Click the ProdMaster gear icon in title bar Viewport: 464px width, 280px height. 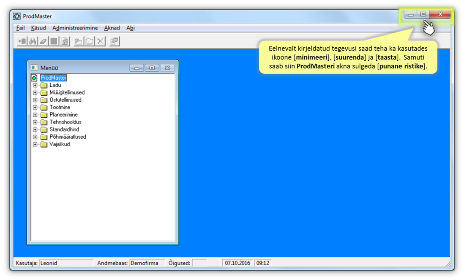pos(17,16)
